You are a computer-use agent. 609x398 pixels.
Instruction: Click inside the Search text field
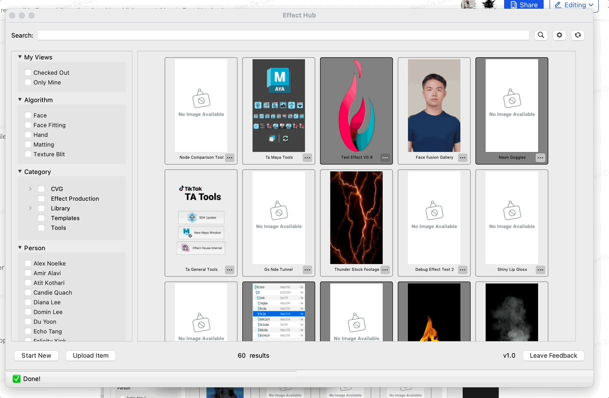[283, 35]
